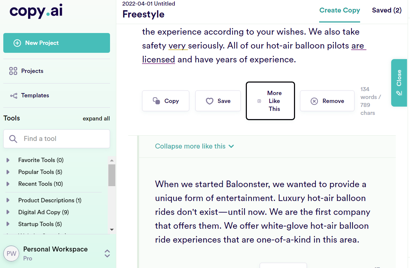Open the Personal Workspace switcher
This screenshot has height=268, width=410.
pos(107,253)
